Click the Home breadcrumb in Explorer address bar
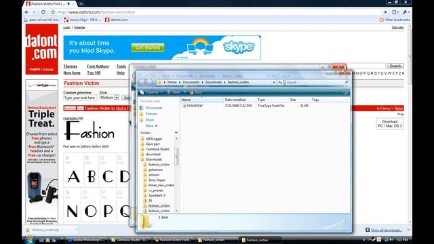Viewport: 434px width, 244px height. [172, 82]
